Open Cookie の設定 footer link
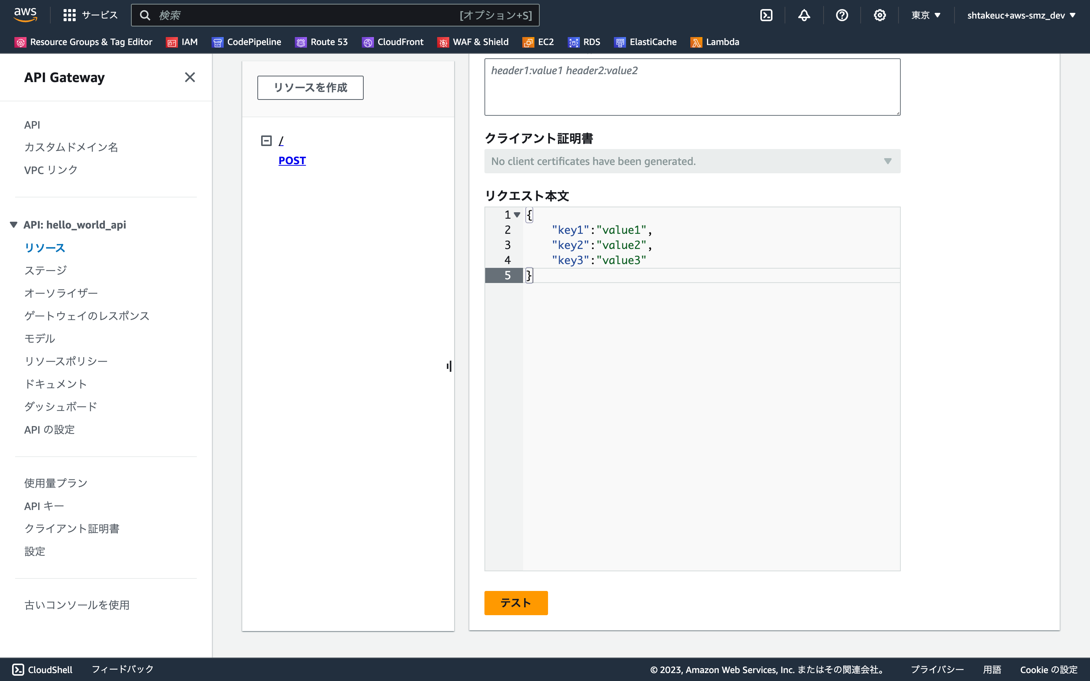The width and height of the screenshot is (1090, 681). coord(1049,669)
